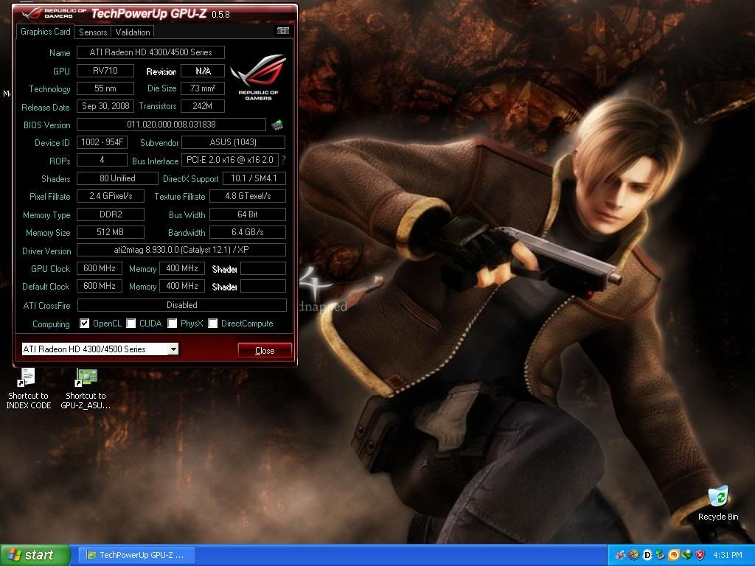Click the GPU-Z title bar text
Viewport: 755px width, 566px height.
tap(160, 13)
